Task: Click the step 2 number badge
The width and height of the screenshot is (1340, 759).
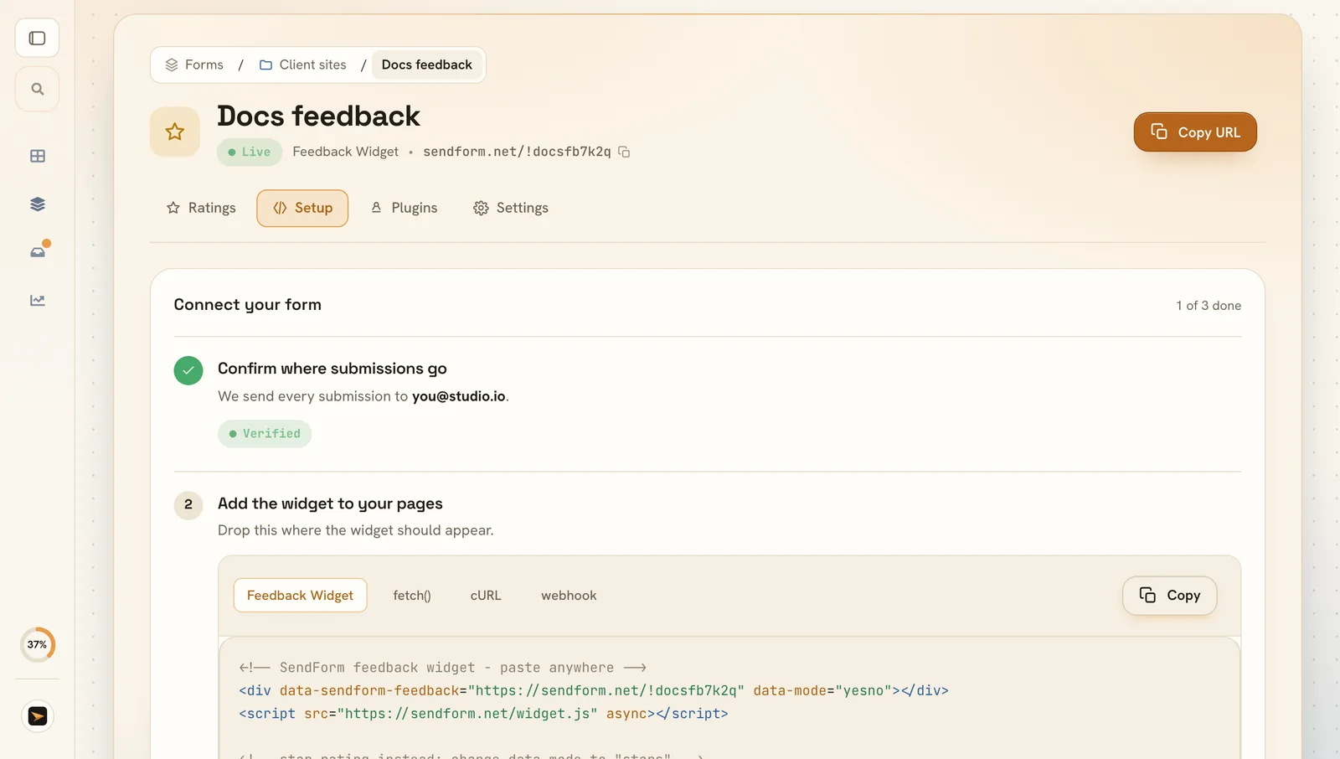Action: pyautogui.click(x=188, y=504)
